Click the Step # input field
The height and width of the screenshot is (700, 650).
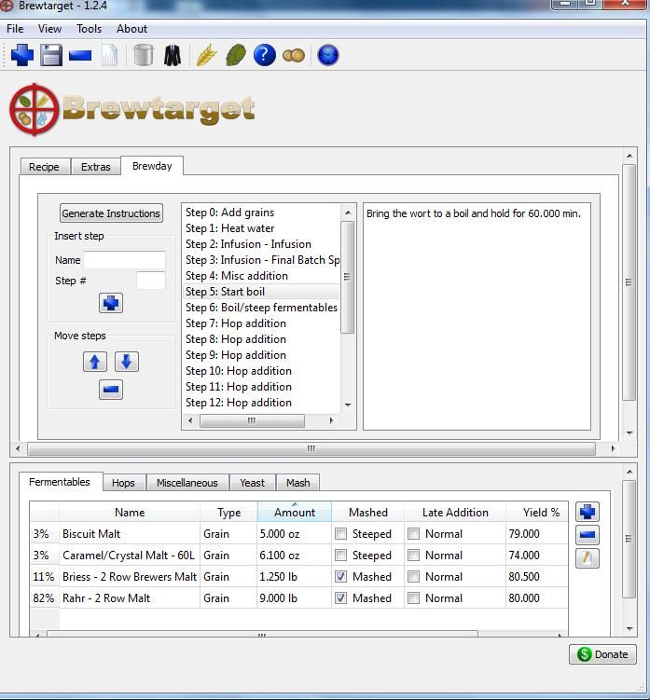[x=151, y=281]
